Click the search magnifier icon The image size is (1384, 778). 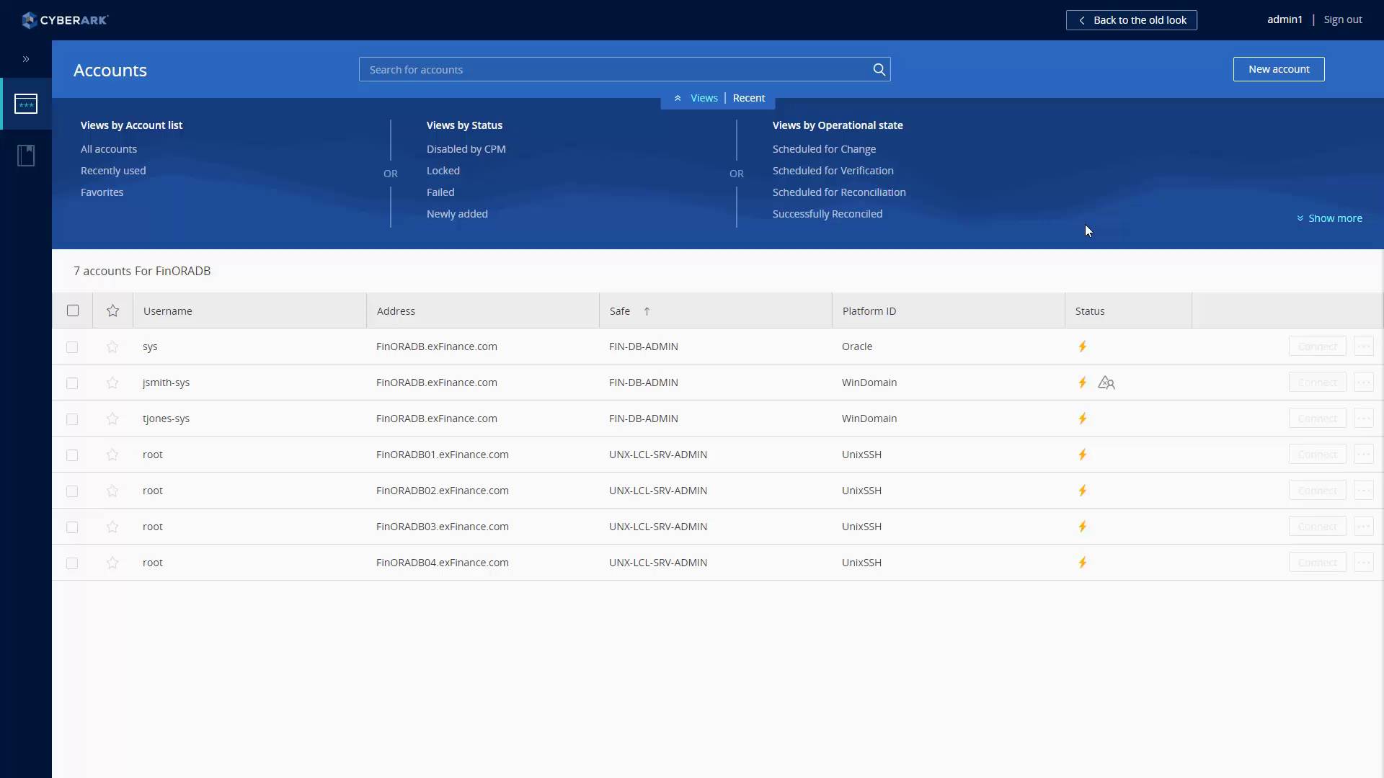point(879,69)
